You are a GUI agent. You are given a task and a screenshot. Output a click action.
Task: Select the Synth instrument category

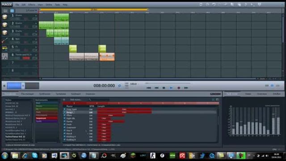click(x=46, y=121)
